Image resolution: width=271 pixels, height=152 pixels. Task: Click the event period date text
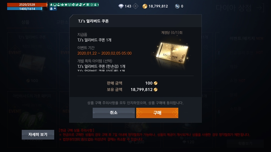tap(104, 53)
